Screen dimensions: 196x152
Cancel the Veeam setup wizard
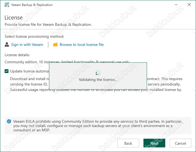(x=180, y=143)
